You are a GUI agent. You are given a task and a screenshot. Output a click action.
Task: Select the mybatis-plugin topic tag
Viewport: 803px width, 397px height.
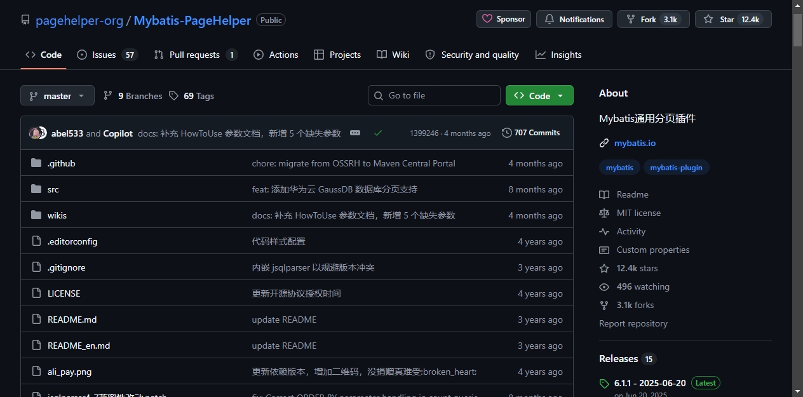(x=676, y=168)
